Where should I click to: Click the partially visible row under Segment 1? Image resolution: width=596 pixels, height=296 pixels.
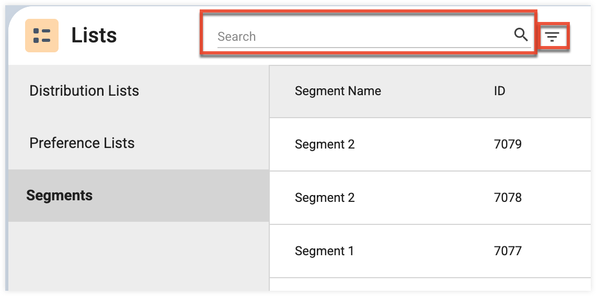[430, 284]
